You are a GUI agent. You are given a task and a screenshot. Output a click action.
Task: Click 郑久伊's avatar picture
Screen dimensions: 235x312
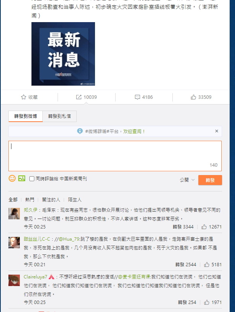[x=14, y=214]
